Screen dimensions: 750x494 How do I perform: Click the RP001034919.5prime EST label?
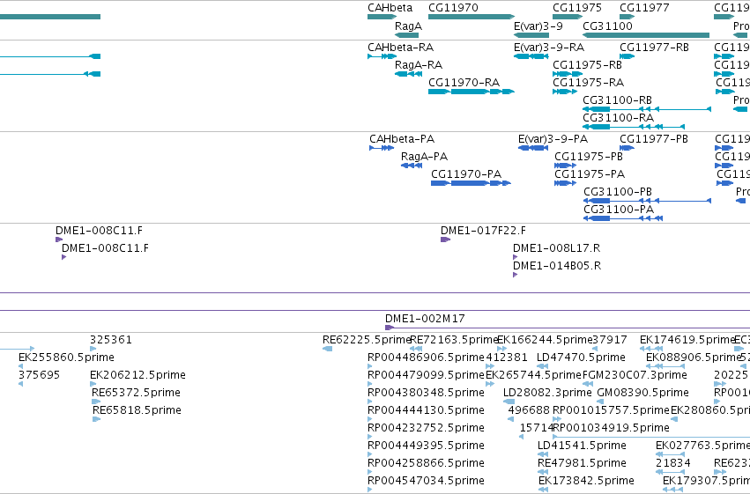[x=611, y=428]
